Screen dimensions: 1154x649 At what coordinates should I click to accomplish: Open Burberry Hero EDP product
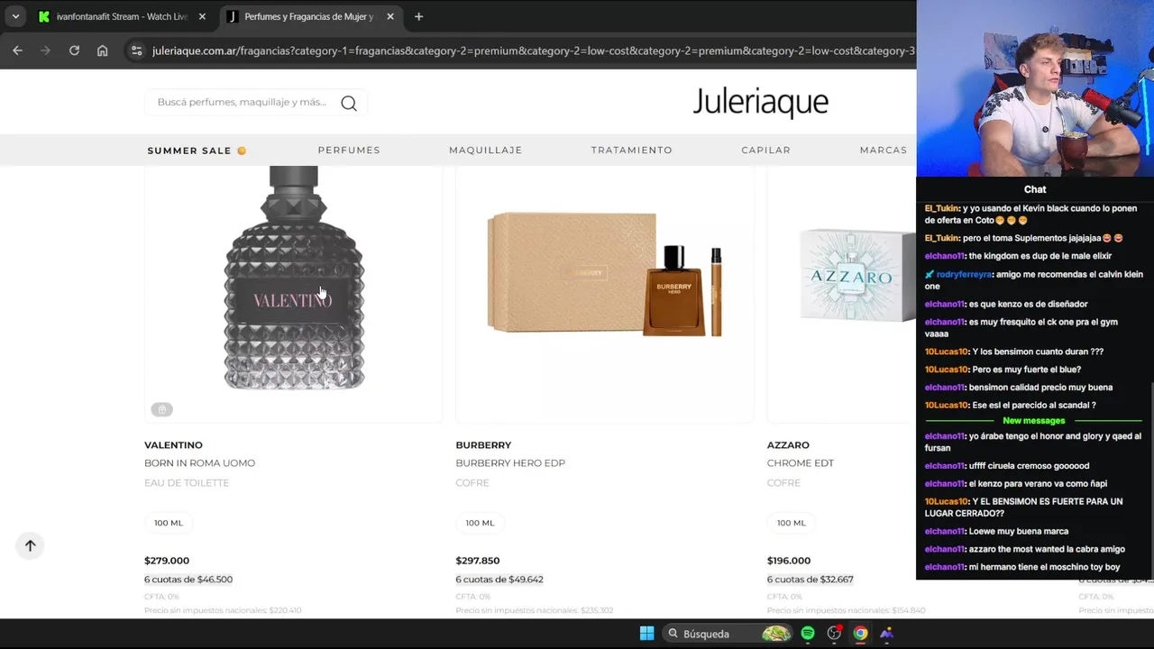pos(510,462)
